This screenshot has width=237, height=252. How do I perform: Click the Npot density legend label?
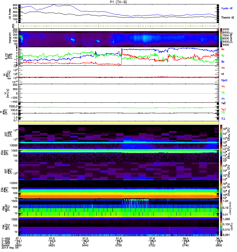pyautogui.click(x=224, y=80)
